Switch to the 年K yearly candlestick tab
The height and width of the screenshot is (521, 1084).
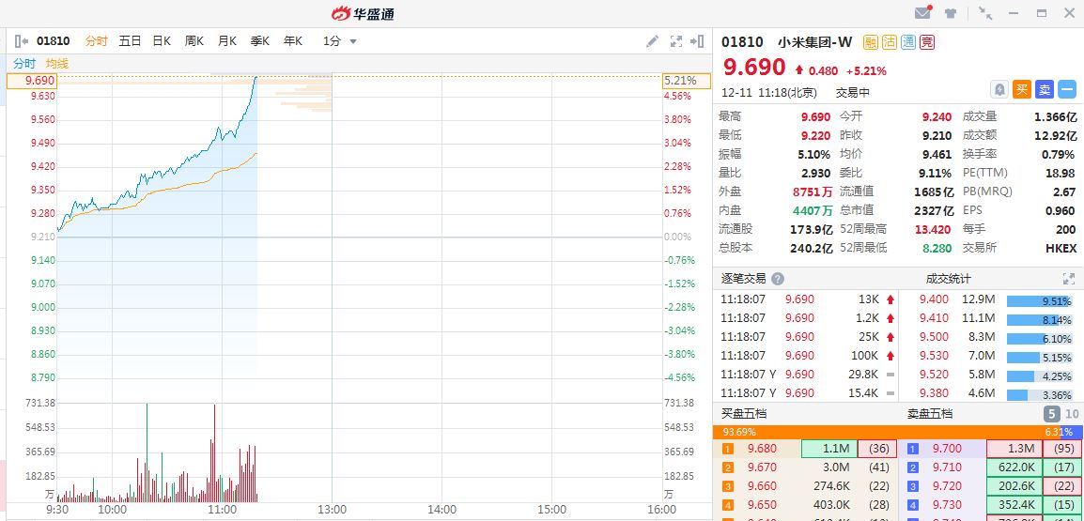[x=293, y=41]
